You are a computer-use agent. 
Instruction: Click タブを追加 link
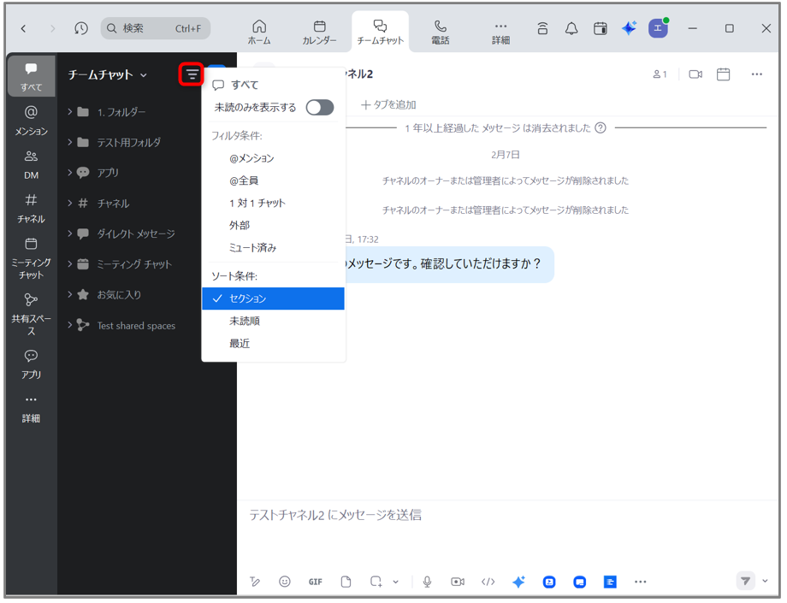[x=388, y=104]
